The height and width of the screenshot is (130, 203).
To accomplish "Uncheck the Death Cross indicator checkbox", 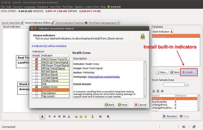I will (37, 90).
